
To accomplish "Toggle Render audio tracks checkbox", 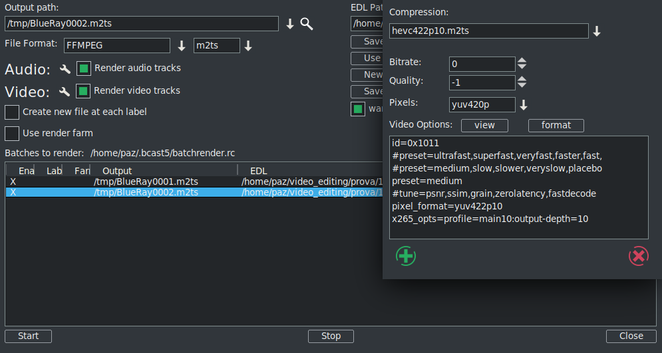I will tap(84, 68).
